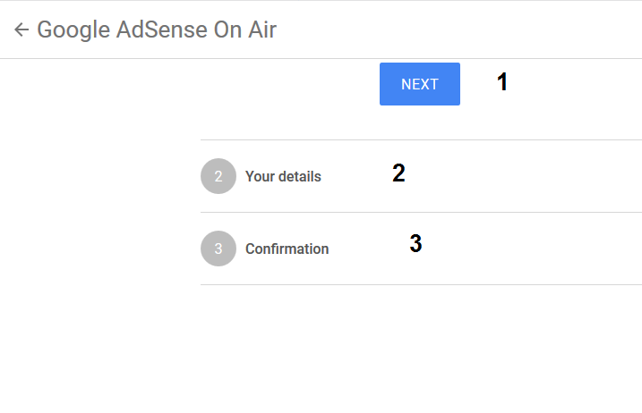Click the white digit inside step 3 circle
This screenshot has width=642, height=413.
[x=218, y=249]
